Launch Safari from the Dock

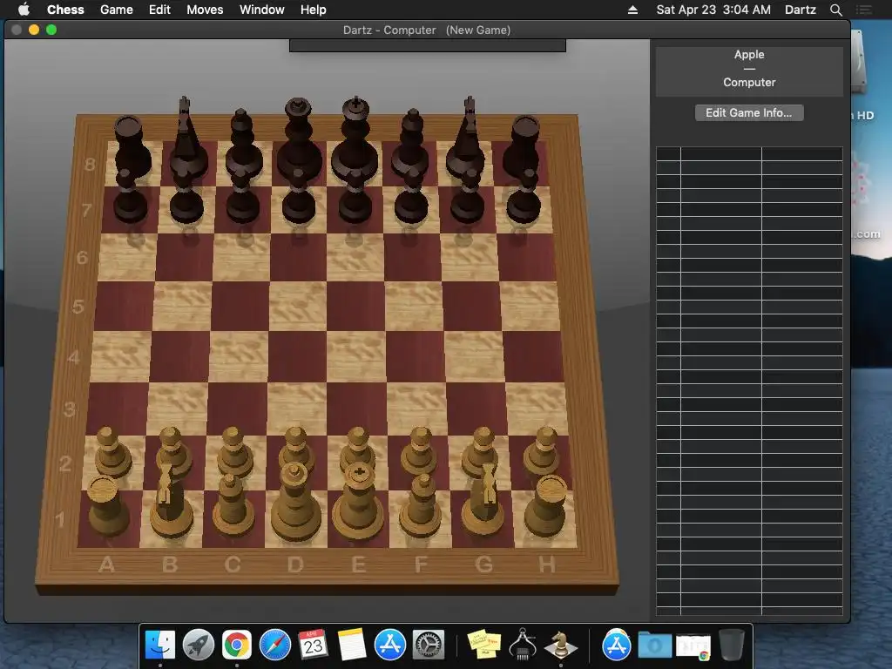[x=274, y=645]
